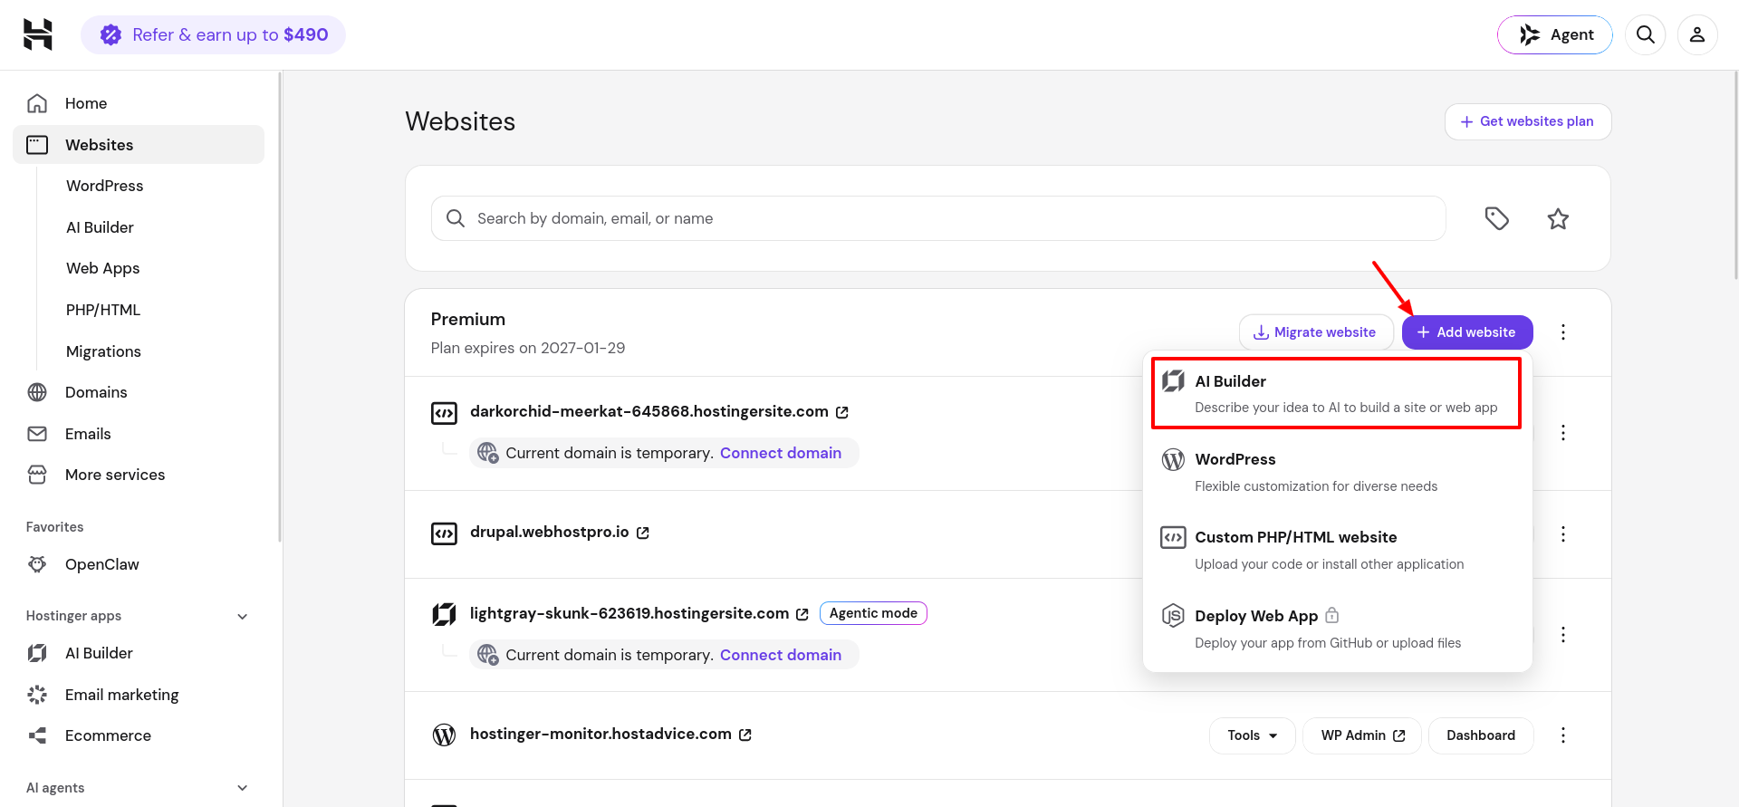The height and width of the screenshot is (807, 1739).
Task: Open Websites in the sidebar
Action: [x=139, y=145]
